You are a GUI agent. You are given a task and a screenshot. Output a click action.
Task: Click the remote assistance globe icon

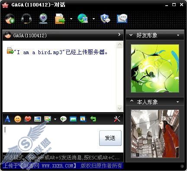click(x=83, y=19)
